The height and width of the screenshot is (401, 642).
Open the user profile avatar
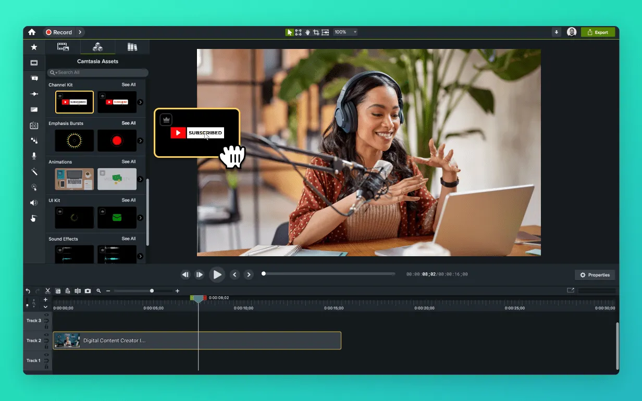pyautogui.click(x=572, y=32)
